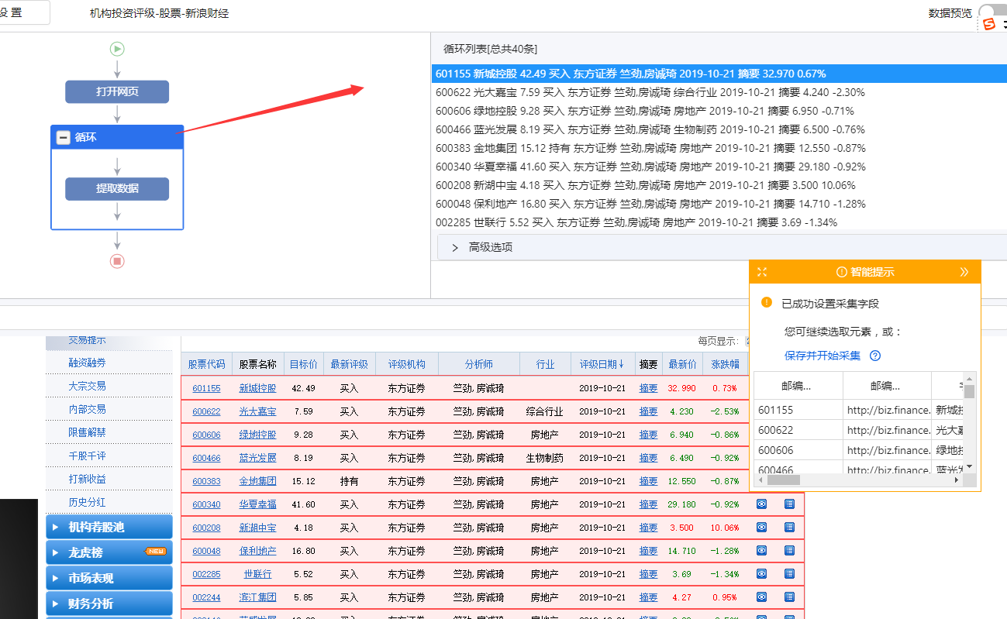Open the help question mark beside 保存并开始采集

tap(875, 356)
